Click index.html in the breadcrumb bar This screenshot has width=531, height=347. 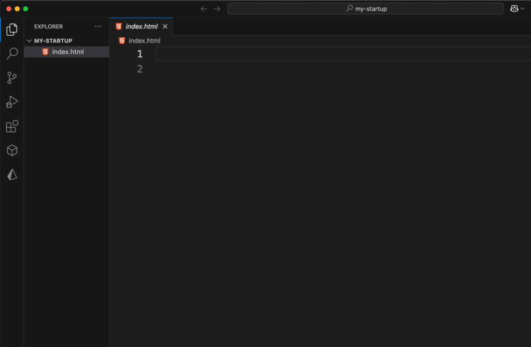pos(144,40)
